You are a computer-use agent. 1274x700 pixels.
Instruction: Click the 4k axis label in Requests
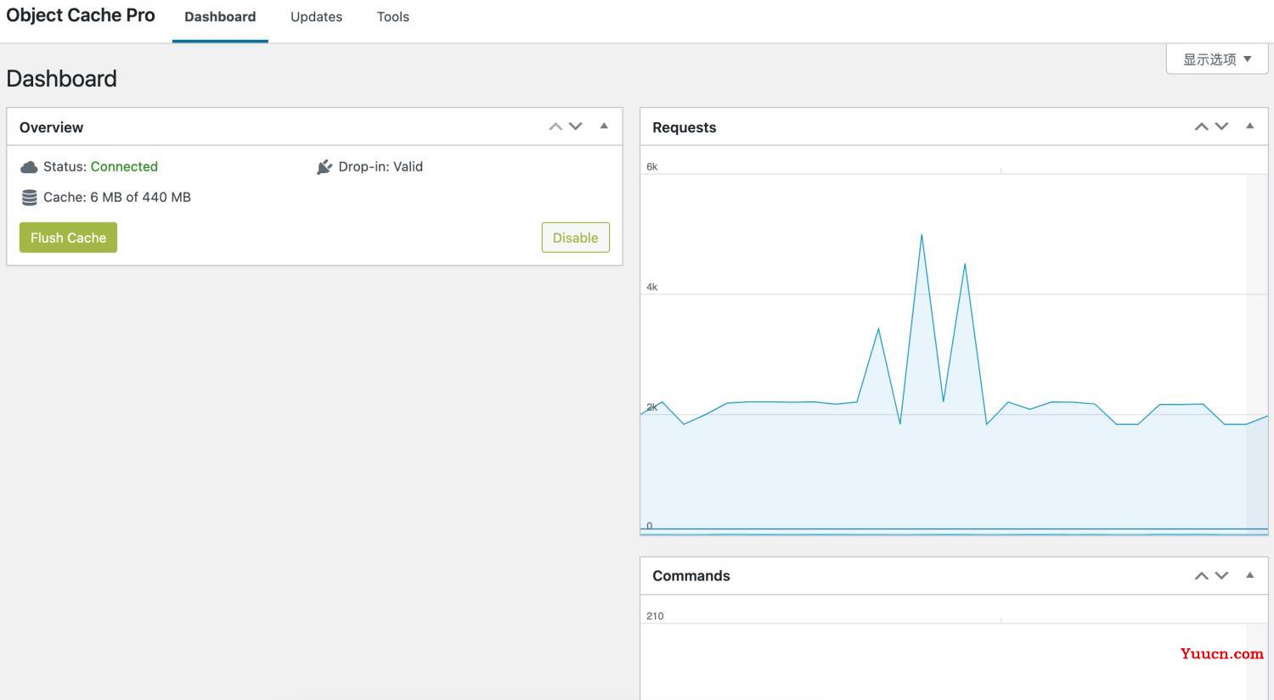click(x=651, y=287)
